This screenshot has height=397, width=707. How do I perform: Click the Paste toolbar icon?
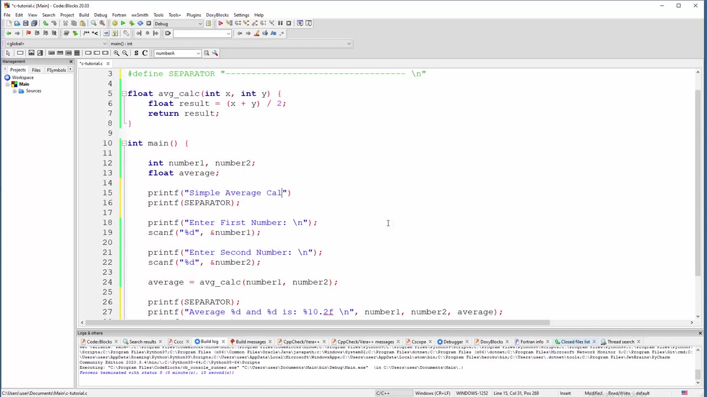[x=82, y=23]
